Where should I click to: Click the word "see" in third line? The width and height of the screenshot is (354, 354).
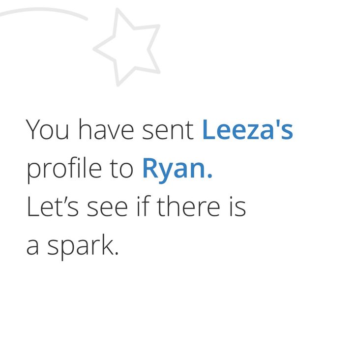(108, 209)
